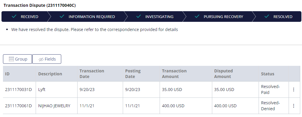The width and height of the screenshot is (302, 117).
Task: Open dispute ID 2311170061D
Action: pos(18,106)
